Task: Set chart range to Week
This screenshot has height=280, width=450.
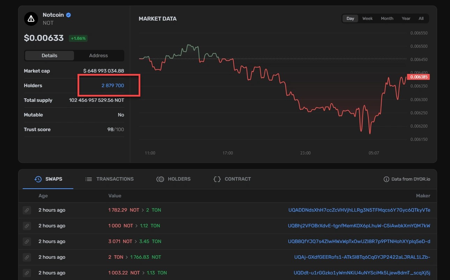Action: coord(367,18)
